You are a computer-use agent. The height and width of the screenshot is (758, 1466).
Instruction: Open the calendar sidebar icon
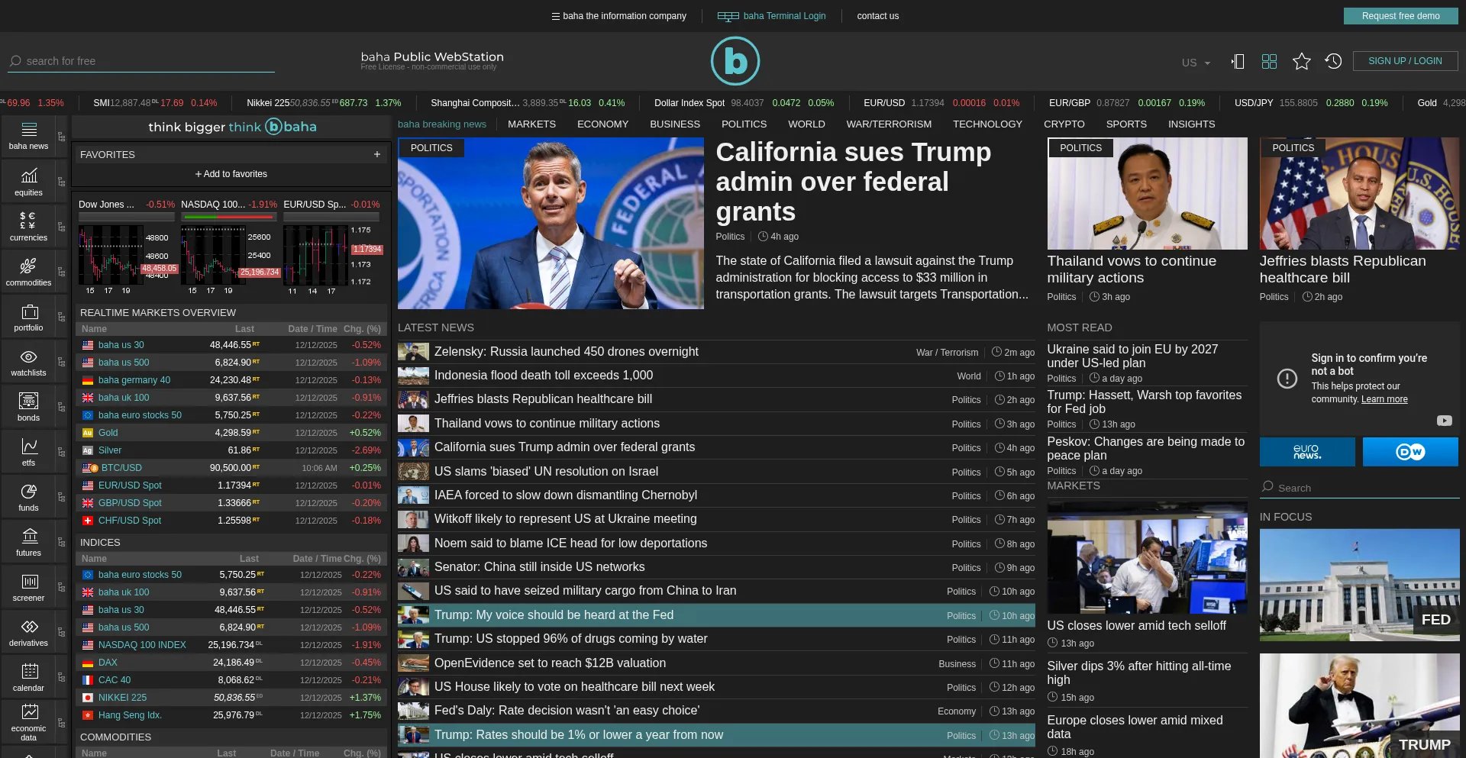(x=28, y=677)
